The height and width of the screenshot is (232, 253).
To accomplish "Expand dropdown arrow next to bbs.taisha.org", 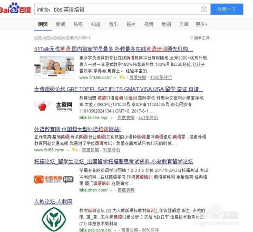I will coord(111,118).
